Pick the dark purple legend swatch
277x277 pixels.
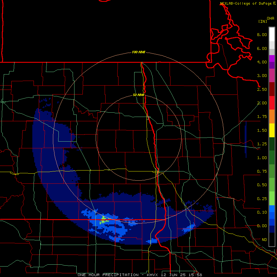tap(272, 65)
